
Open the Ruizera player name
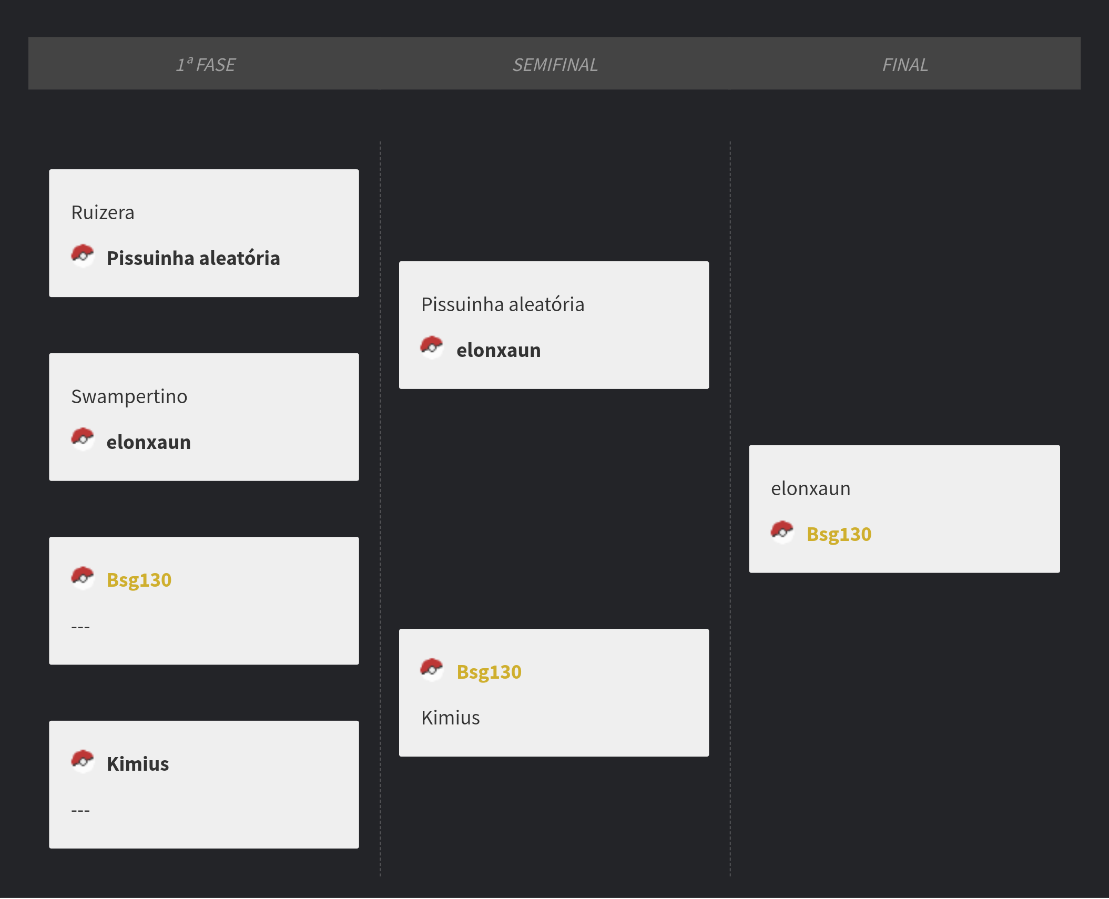pos(103,212)
